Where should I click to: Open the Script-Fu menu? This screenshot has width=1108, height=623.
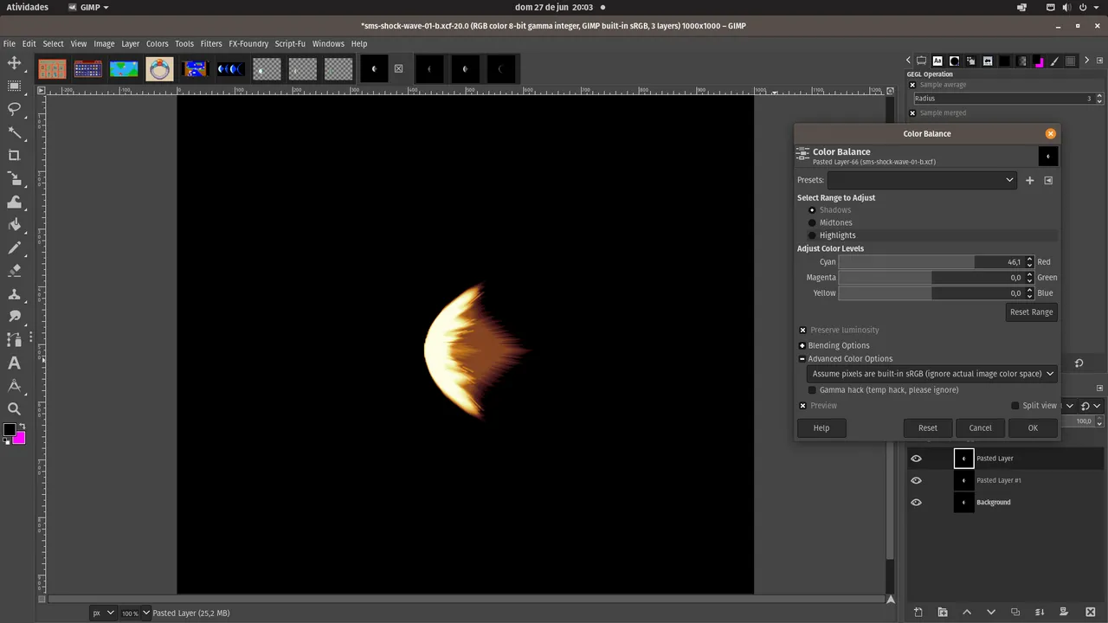[x=290, y=43]
